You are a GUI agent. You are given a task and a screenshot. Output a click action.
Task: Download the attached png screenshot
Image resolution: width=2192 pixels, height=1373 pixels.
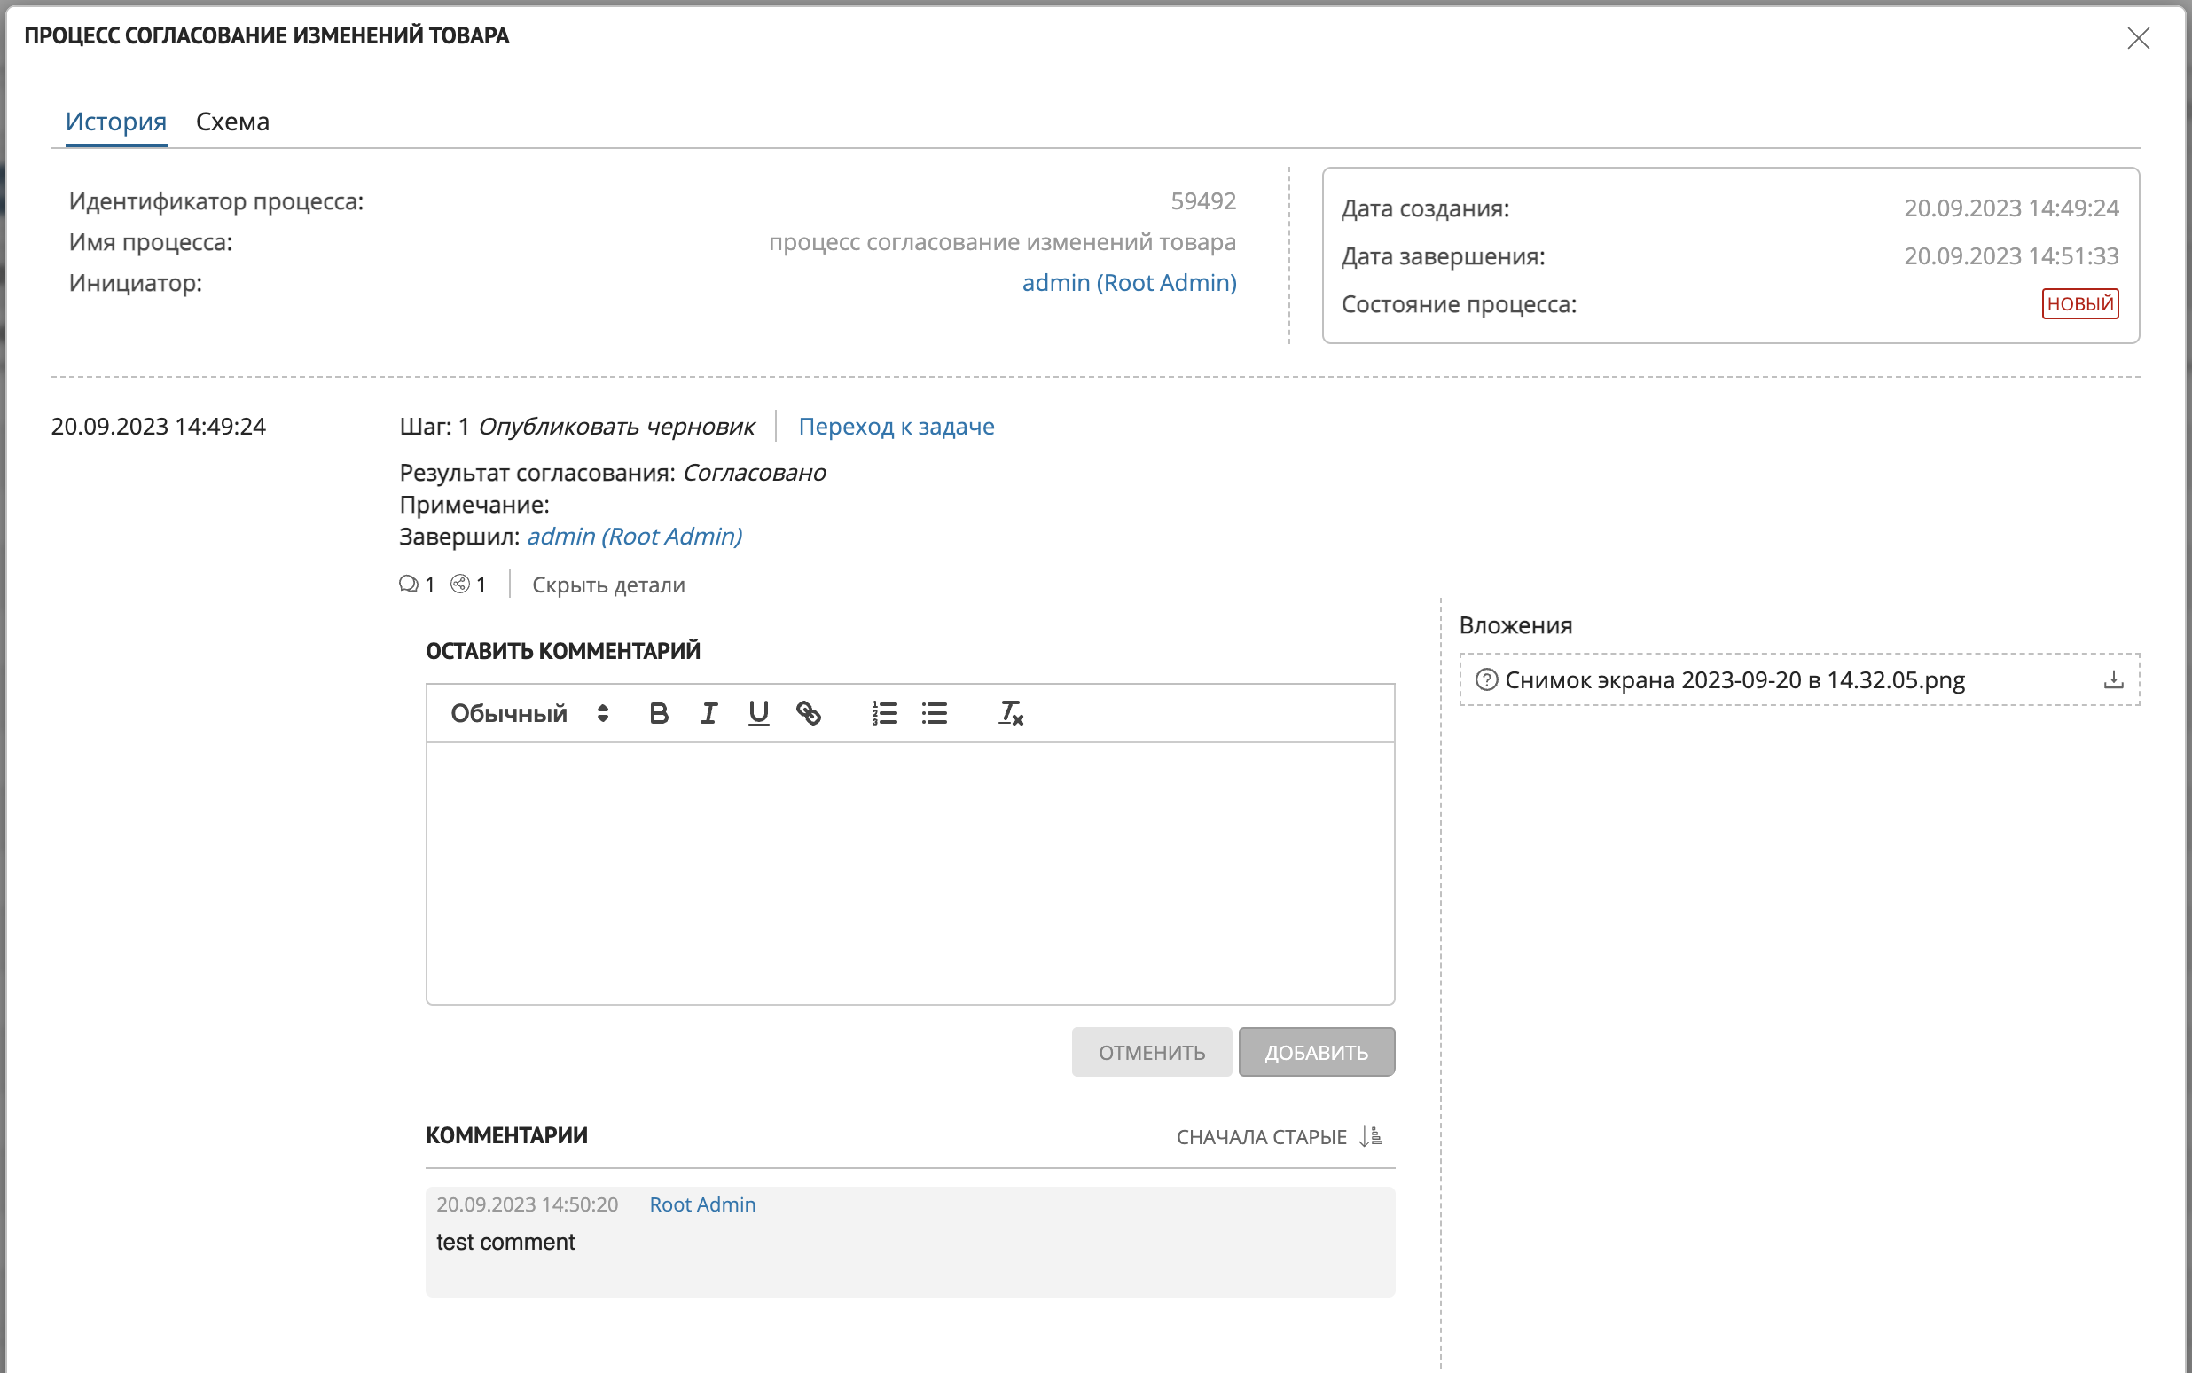[x=2114, y=680]
